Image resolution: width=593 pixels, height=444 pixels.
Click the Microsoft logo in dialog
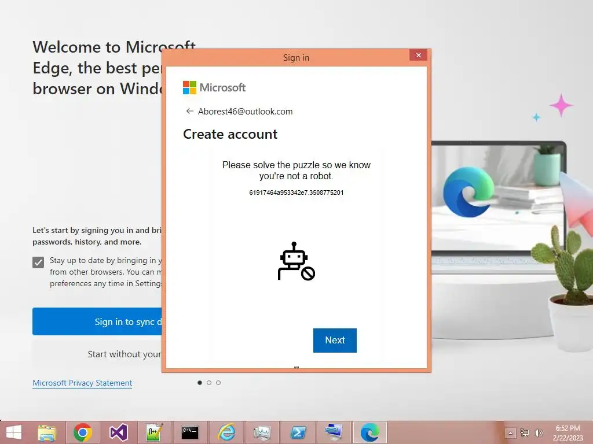pos(214,88)
